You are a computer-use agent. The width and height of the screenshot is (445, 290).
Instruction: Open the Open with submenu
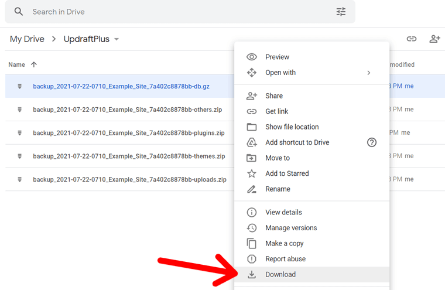click(311, 73)
